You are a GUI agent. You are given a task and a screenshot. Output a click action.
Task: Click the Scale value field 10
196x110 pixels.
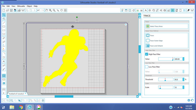click(178, 87)
